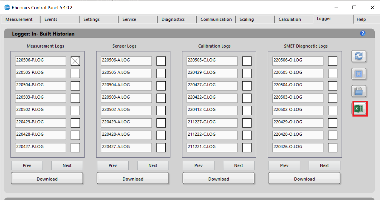Screen dimensions: 380x200
Task: Click the Excel export icon
Action: pos(360,109)
